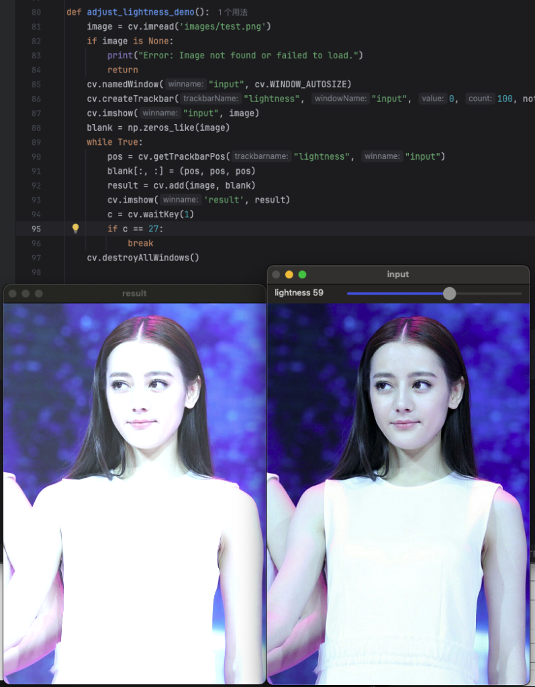Viewport: 535px width, 687px height.
Task: Click the cv.add(image, blank) call
Action: [204, 185]
